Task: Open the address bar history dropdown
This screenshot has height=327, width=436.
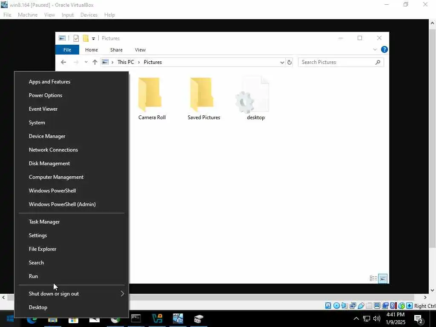Action: (x=282, y=62)
